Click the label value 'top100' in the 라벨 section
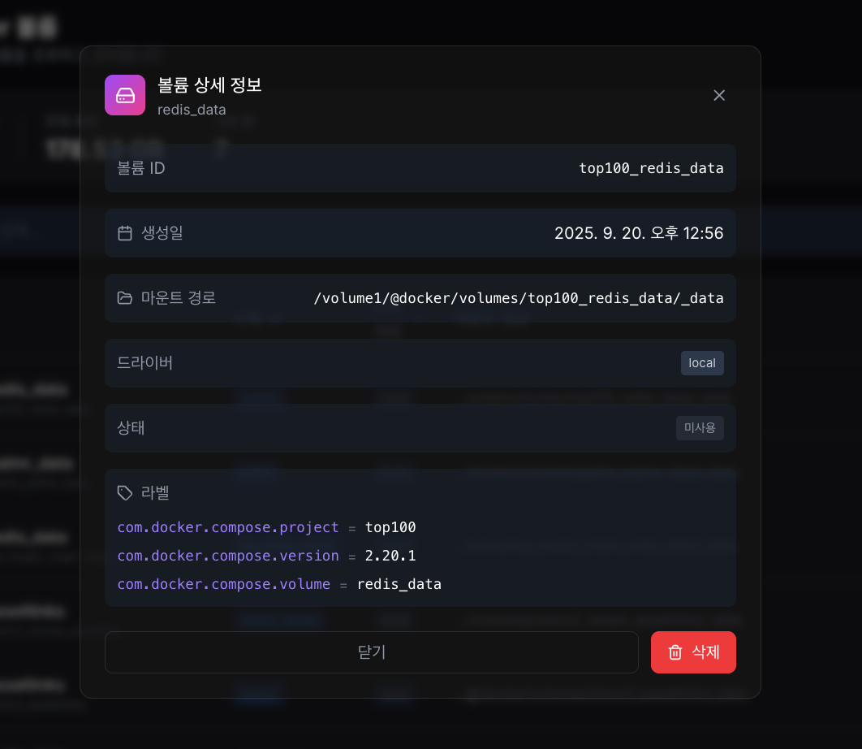This screenshot has width=862, height=749. [x=391, y=527]
